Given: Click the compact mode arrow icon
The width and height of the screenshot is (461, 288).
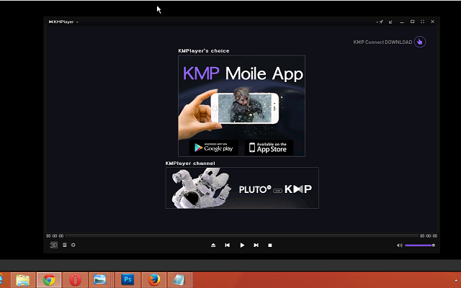Looking at the screenshot, I should pos(391,22).
